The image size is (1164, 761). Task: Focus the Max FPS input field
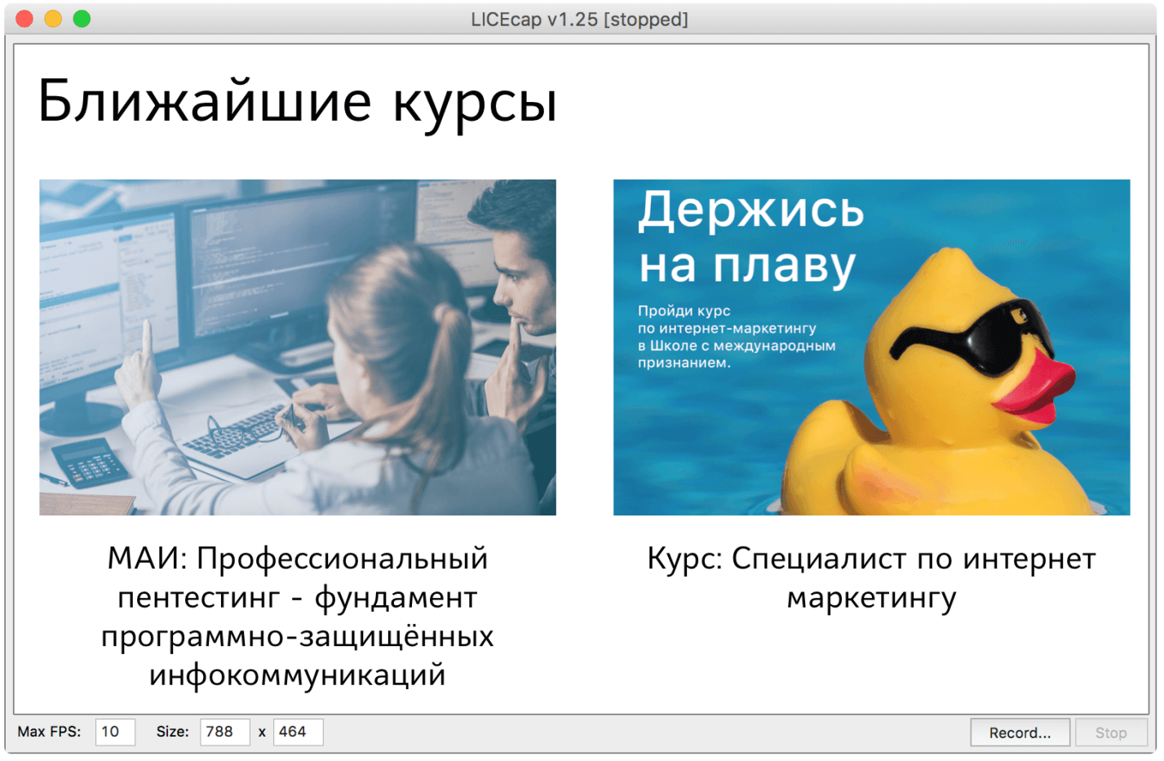coord(115,732)
